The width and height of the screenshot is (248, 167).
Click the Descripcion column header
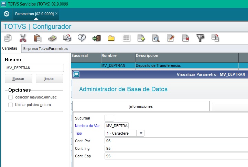[187, 58]
